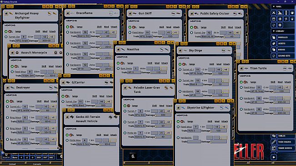Click the Titan Turtle vehicle token icon
The image size is (296, 166).
coord(246,68)
